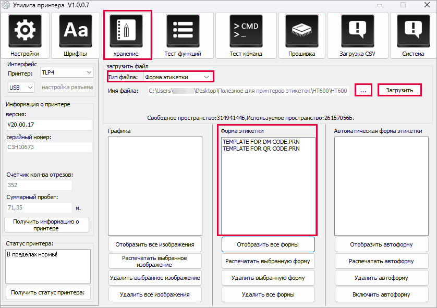Screen dimensions: 437x308
Task: Click inside the empty Графика list box
Action: 155,186
